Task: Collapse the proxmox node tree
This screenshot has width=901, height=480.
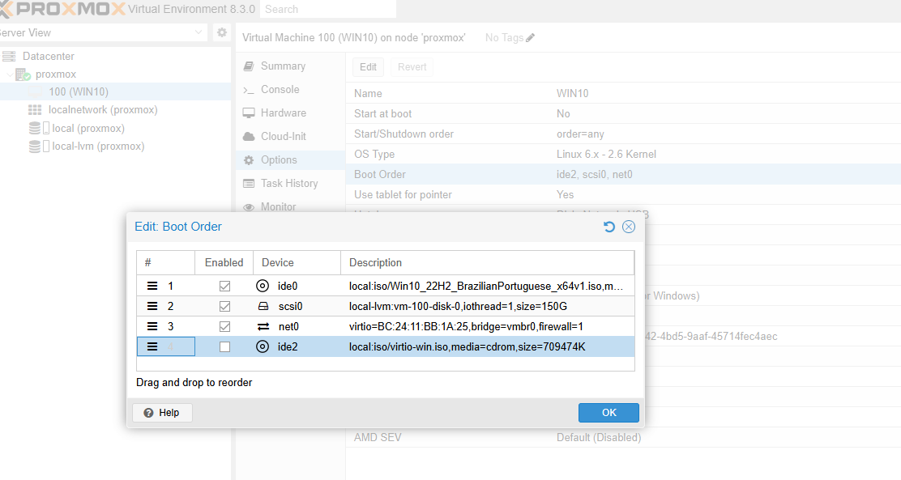Action: 10,74
